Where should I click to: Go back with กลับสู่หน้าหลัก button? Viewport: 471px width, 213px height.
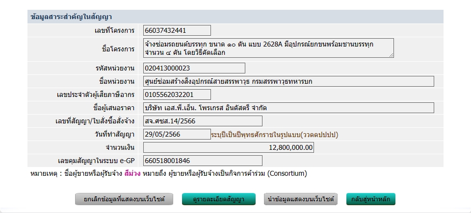[371, 199]
